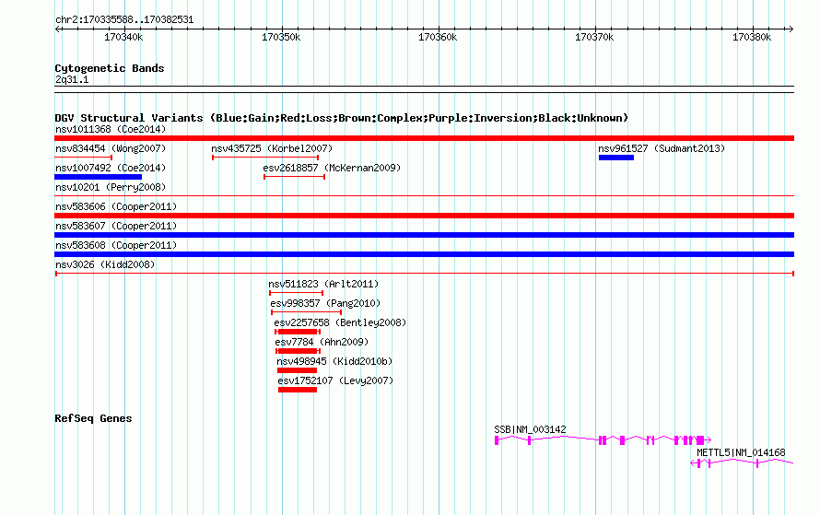
Task: Click the 170360k ruler label
Action: click(x=438, y=37)
